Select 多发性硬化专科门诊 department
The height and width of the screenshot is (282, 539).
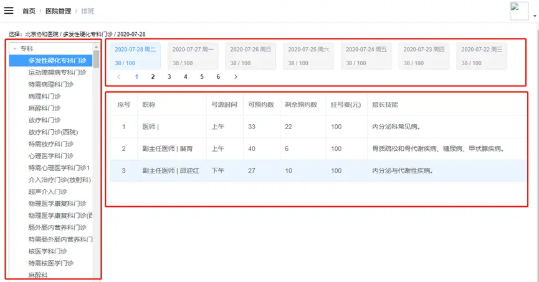(50, 60)
